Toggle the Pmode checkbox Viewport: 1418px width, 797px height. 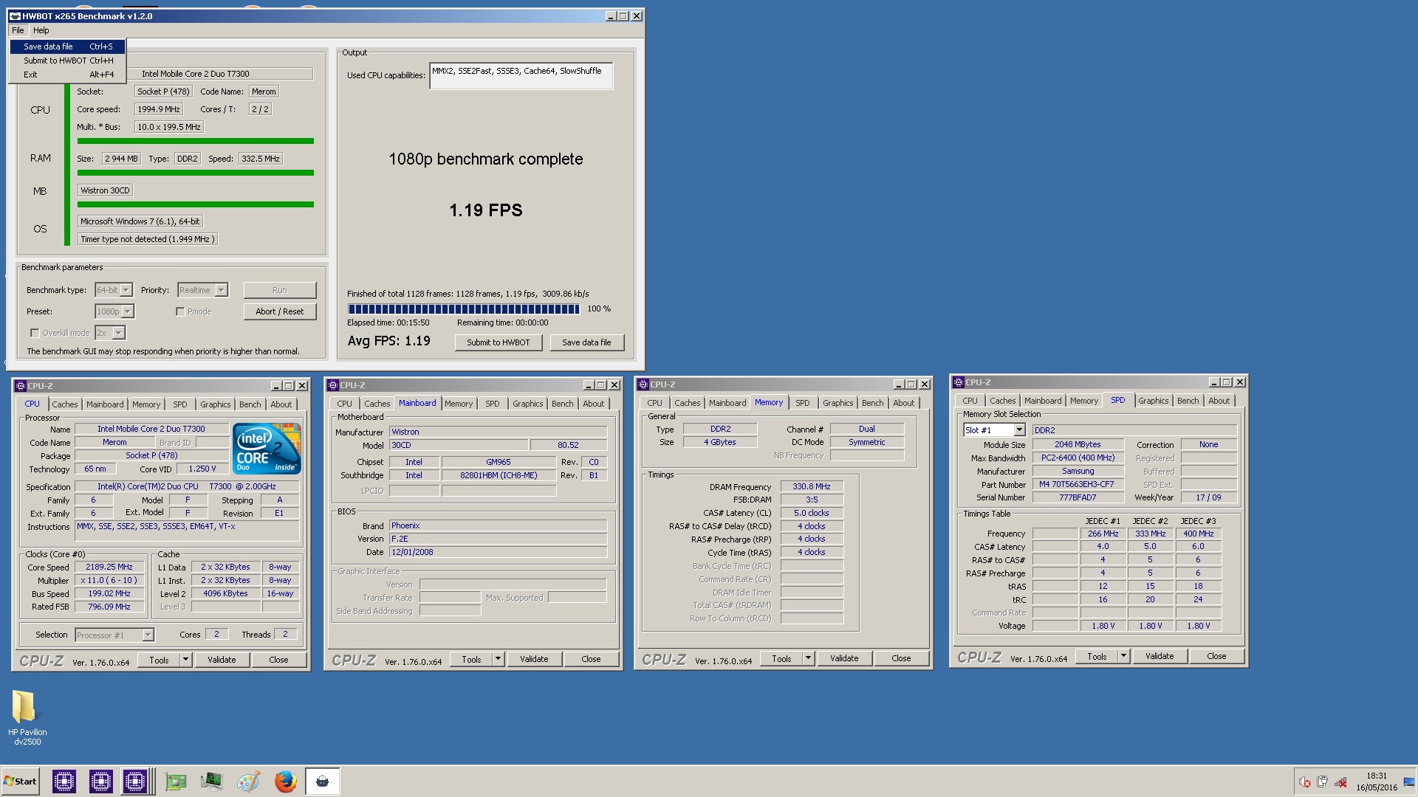179,311
